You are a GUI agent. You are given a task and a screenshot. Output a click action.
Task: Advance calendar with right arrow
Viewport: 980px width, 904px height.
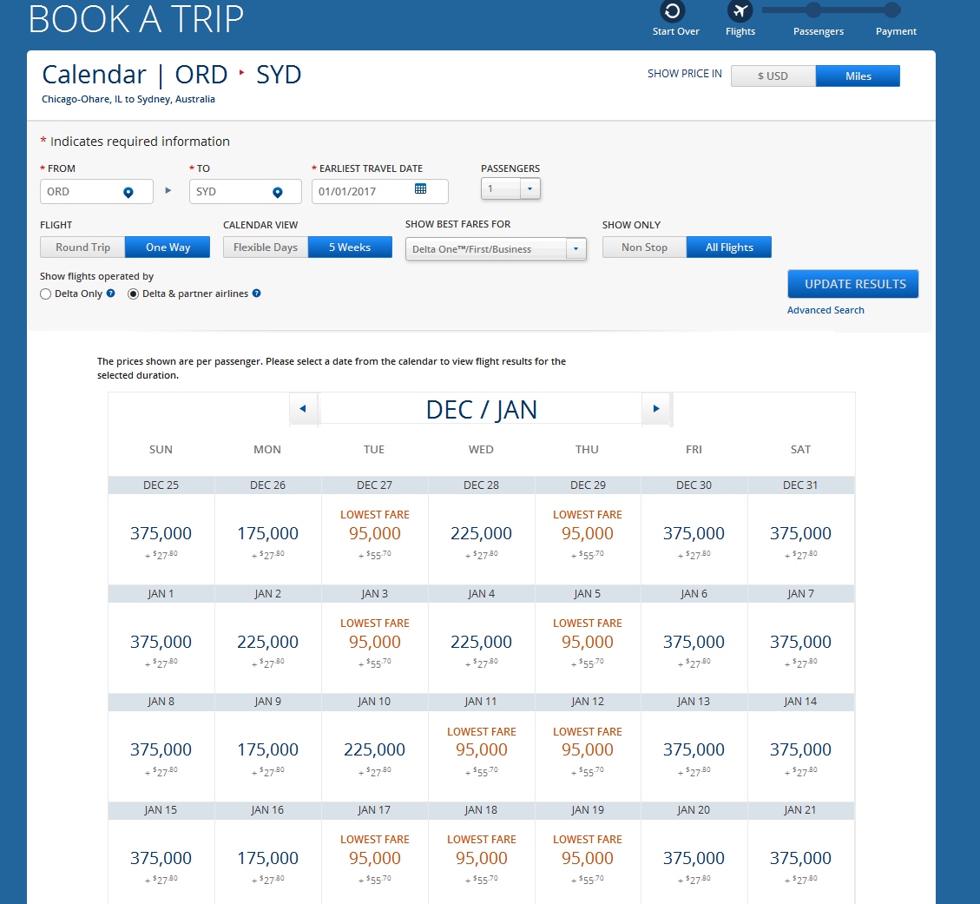pos(656,409)
